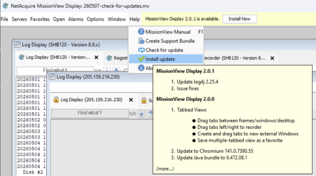This screenshot has height=176, width=316.
Task: Click the 'Tabbed Views' text
Action: click(x=192, y=110)
